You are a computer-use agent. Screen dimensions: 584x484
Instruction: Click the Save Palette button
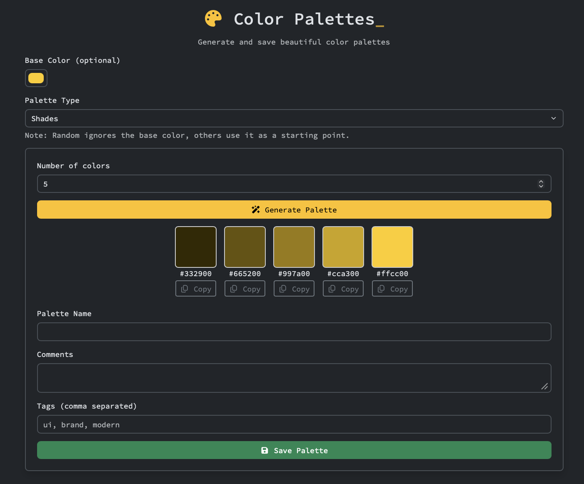(x=294, y=450)
